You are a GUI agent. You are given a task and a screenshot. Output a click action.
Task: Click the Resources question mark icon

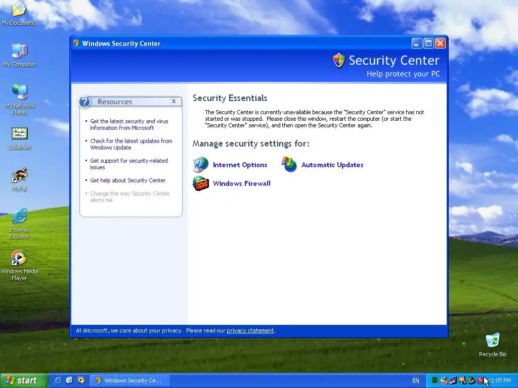click(x=84, y=102)
